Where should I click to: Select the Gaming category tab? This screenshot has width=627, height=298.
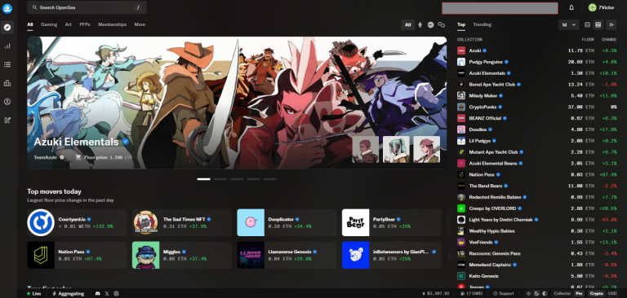coord(49,24)
